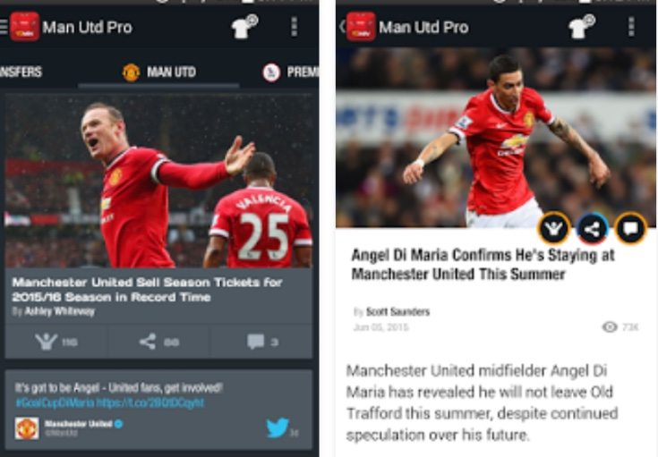Open the Rooney season tickets article image
The image size is (658, 457).
158,181
